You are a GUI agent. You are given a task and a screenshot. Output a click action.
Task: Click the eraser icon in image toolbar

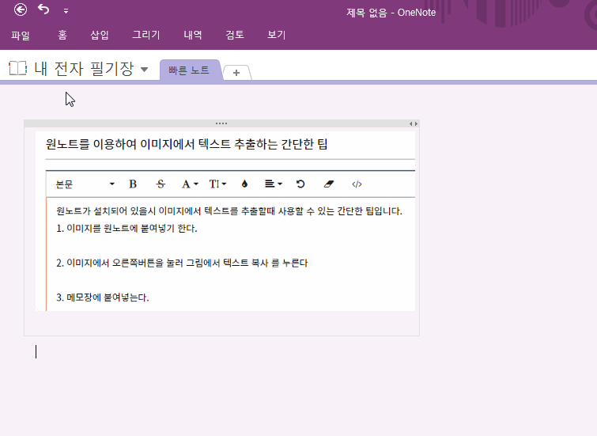(330, 184)
